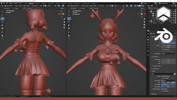This screenshot has width=177, height=100.
Task: Set color mode to RGB
Action: click(168, 83)
